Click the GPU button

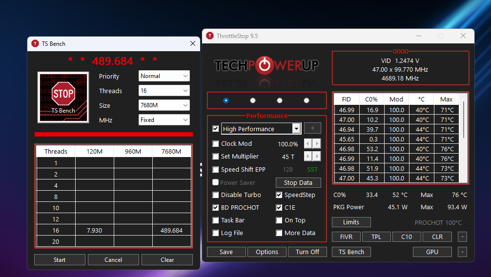coord(432,252)
